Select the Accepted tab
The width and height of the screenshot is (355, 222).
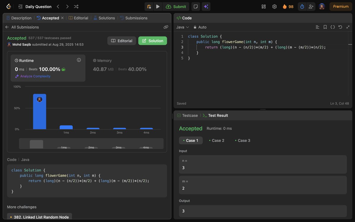(x=48, y=18)
